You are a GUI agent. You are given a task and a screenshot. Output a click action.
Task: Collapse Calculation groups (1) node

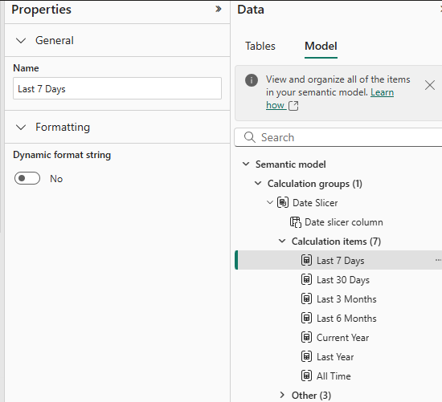(258, 183)
